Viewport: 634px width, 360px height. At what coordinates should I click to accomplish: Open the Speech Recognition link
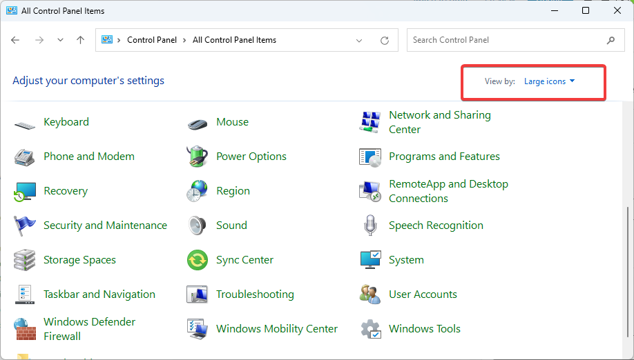(436, 226)
